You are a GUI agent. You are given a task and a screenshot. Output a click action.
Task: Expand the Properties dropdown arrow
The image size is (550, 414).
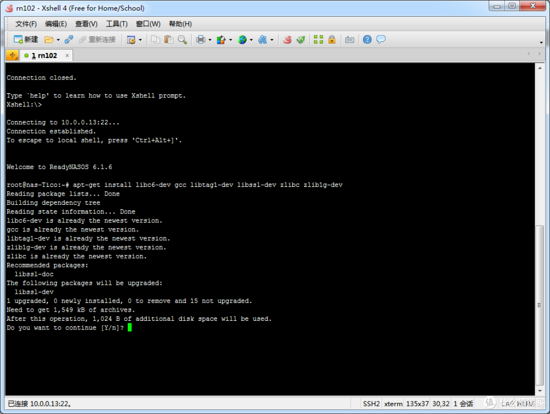pyautogui.click(x=141, y=40)
